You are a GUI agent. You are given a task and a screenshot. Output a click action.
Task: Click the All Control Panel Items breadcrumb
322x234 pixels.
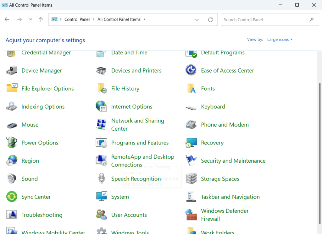coord(119,19)
